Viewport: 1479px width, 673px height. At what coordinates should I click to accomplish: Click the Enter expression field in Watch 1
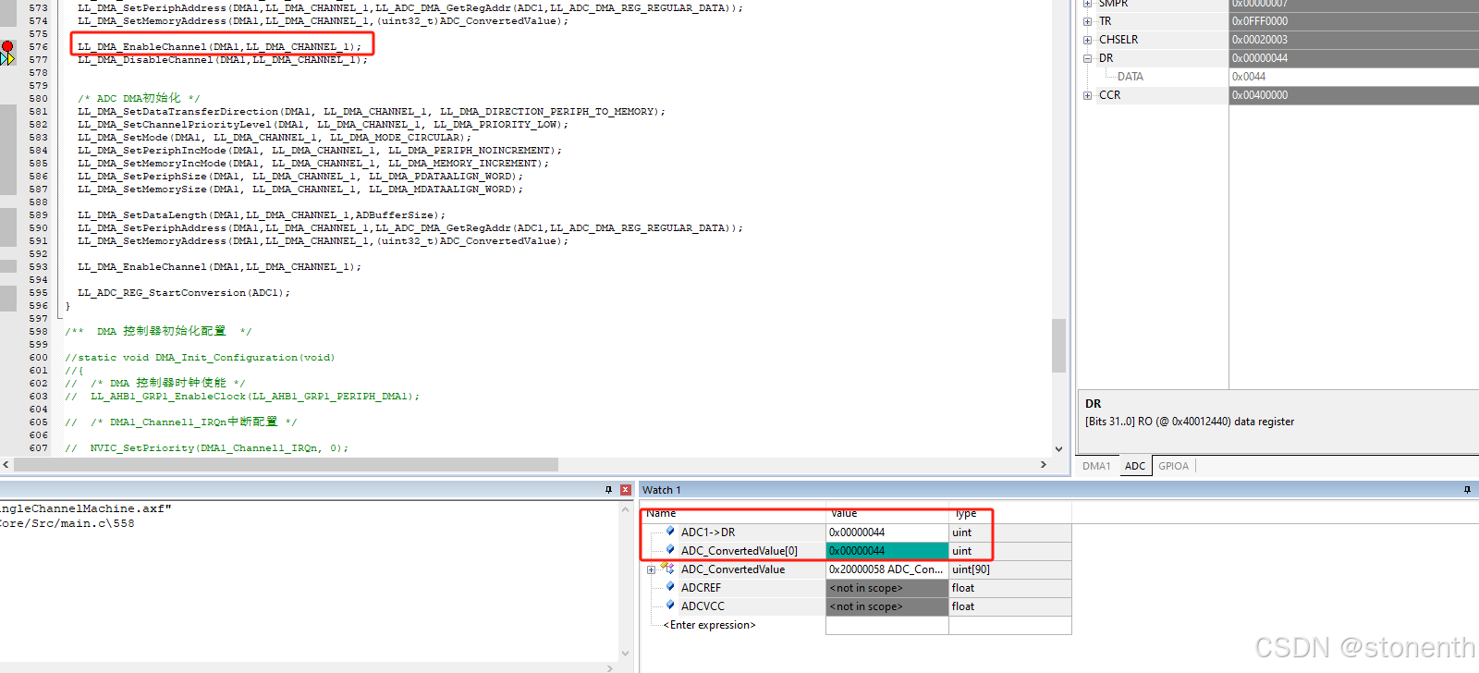(709, 625)
